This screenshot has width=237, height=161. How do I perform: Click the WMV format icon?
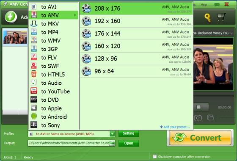34,40
